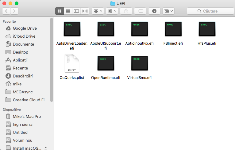Click the sidebar scrollbar
The image size is (235, 150).
click(52, 60)
